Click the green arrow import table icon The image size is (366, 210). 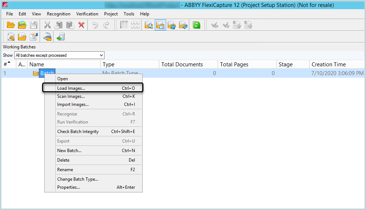[x=61, y=37]
